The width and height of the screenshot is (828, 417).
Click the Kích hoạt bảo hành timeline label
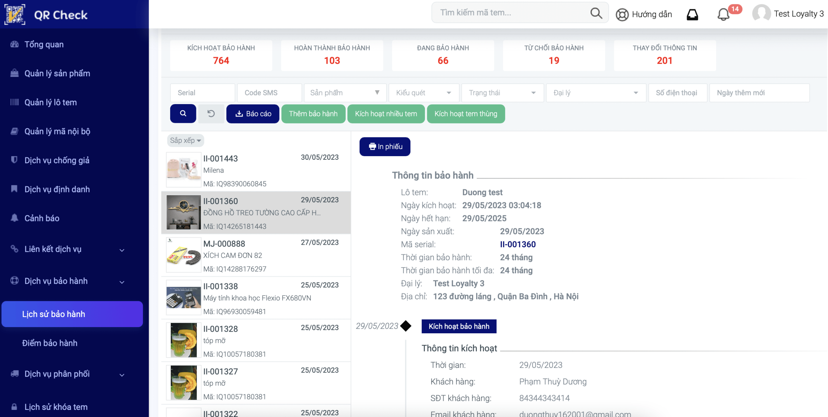pyautogui.click(x=459, y=326)
